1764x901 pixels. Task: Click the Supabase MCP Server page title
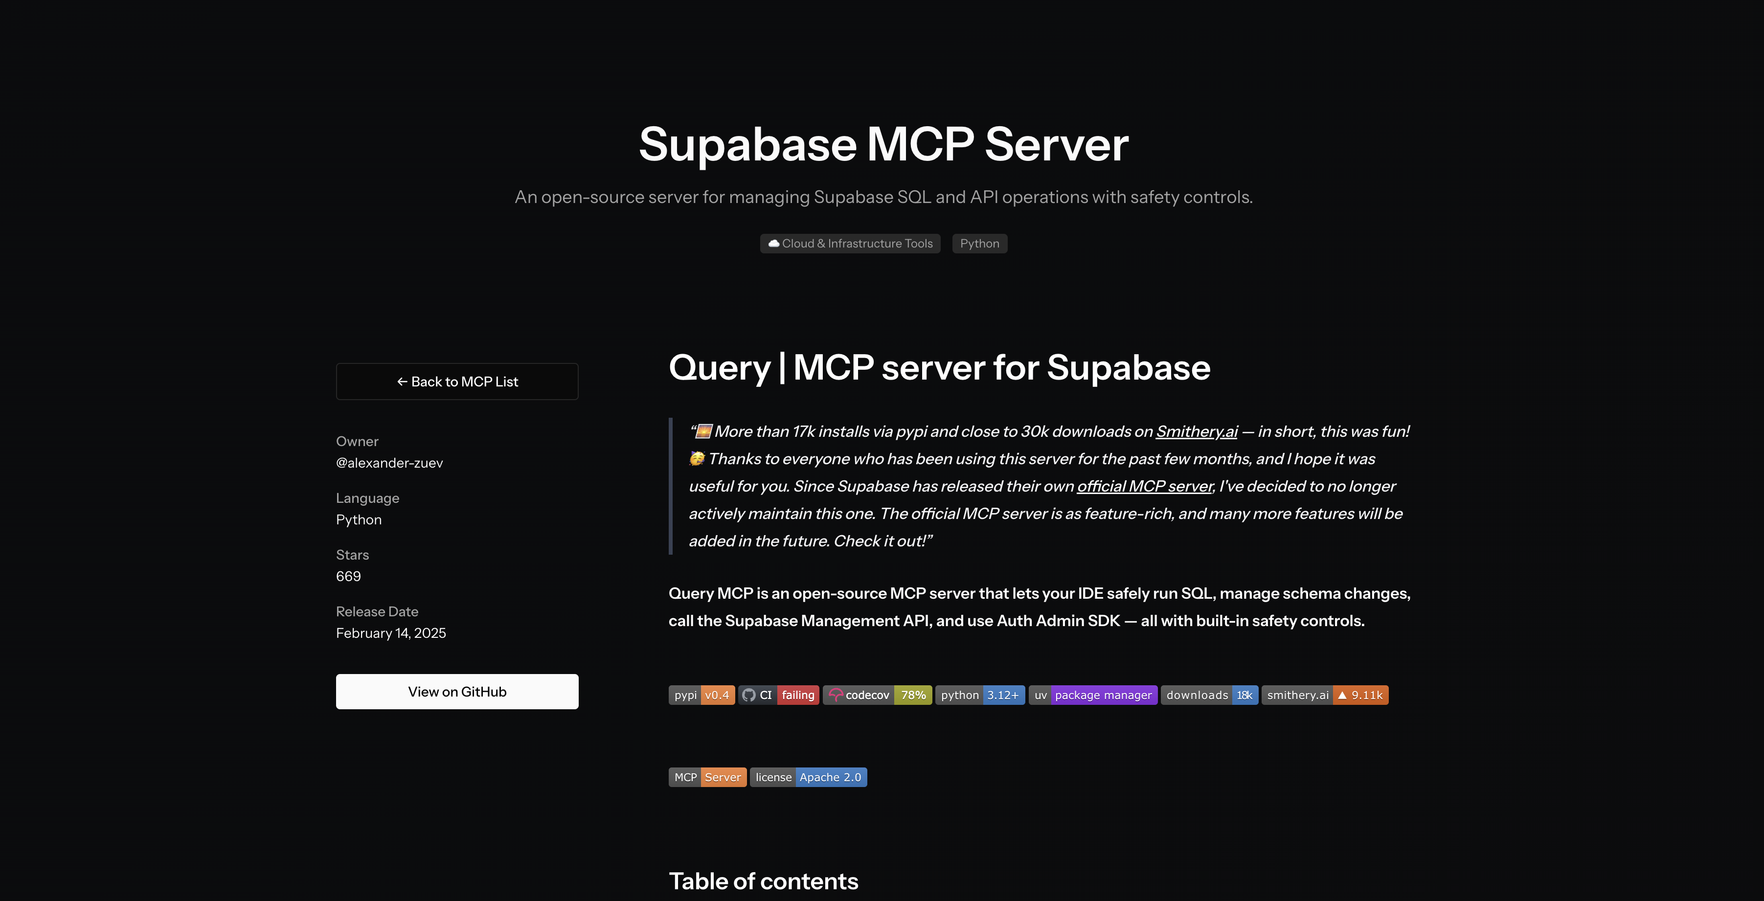tap(882, 144)
